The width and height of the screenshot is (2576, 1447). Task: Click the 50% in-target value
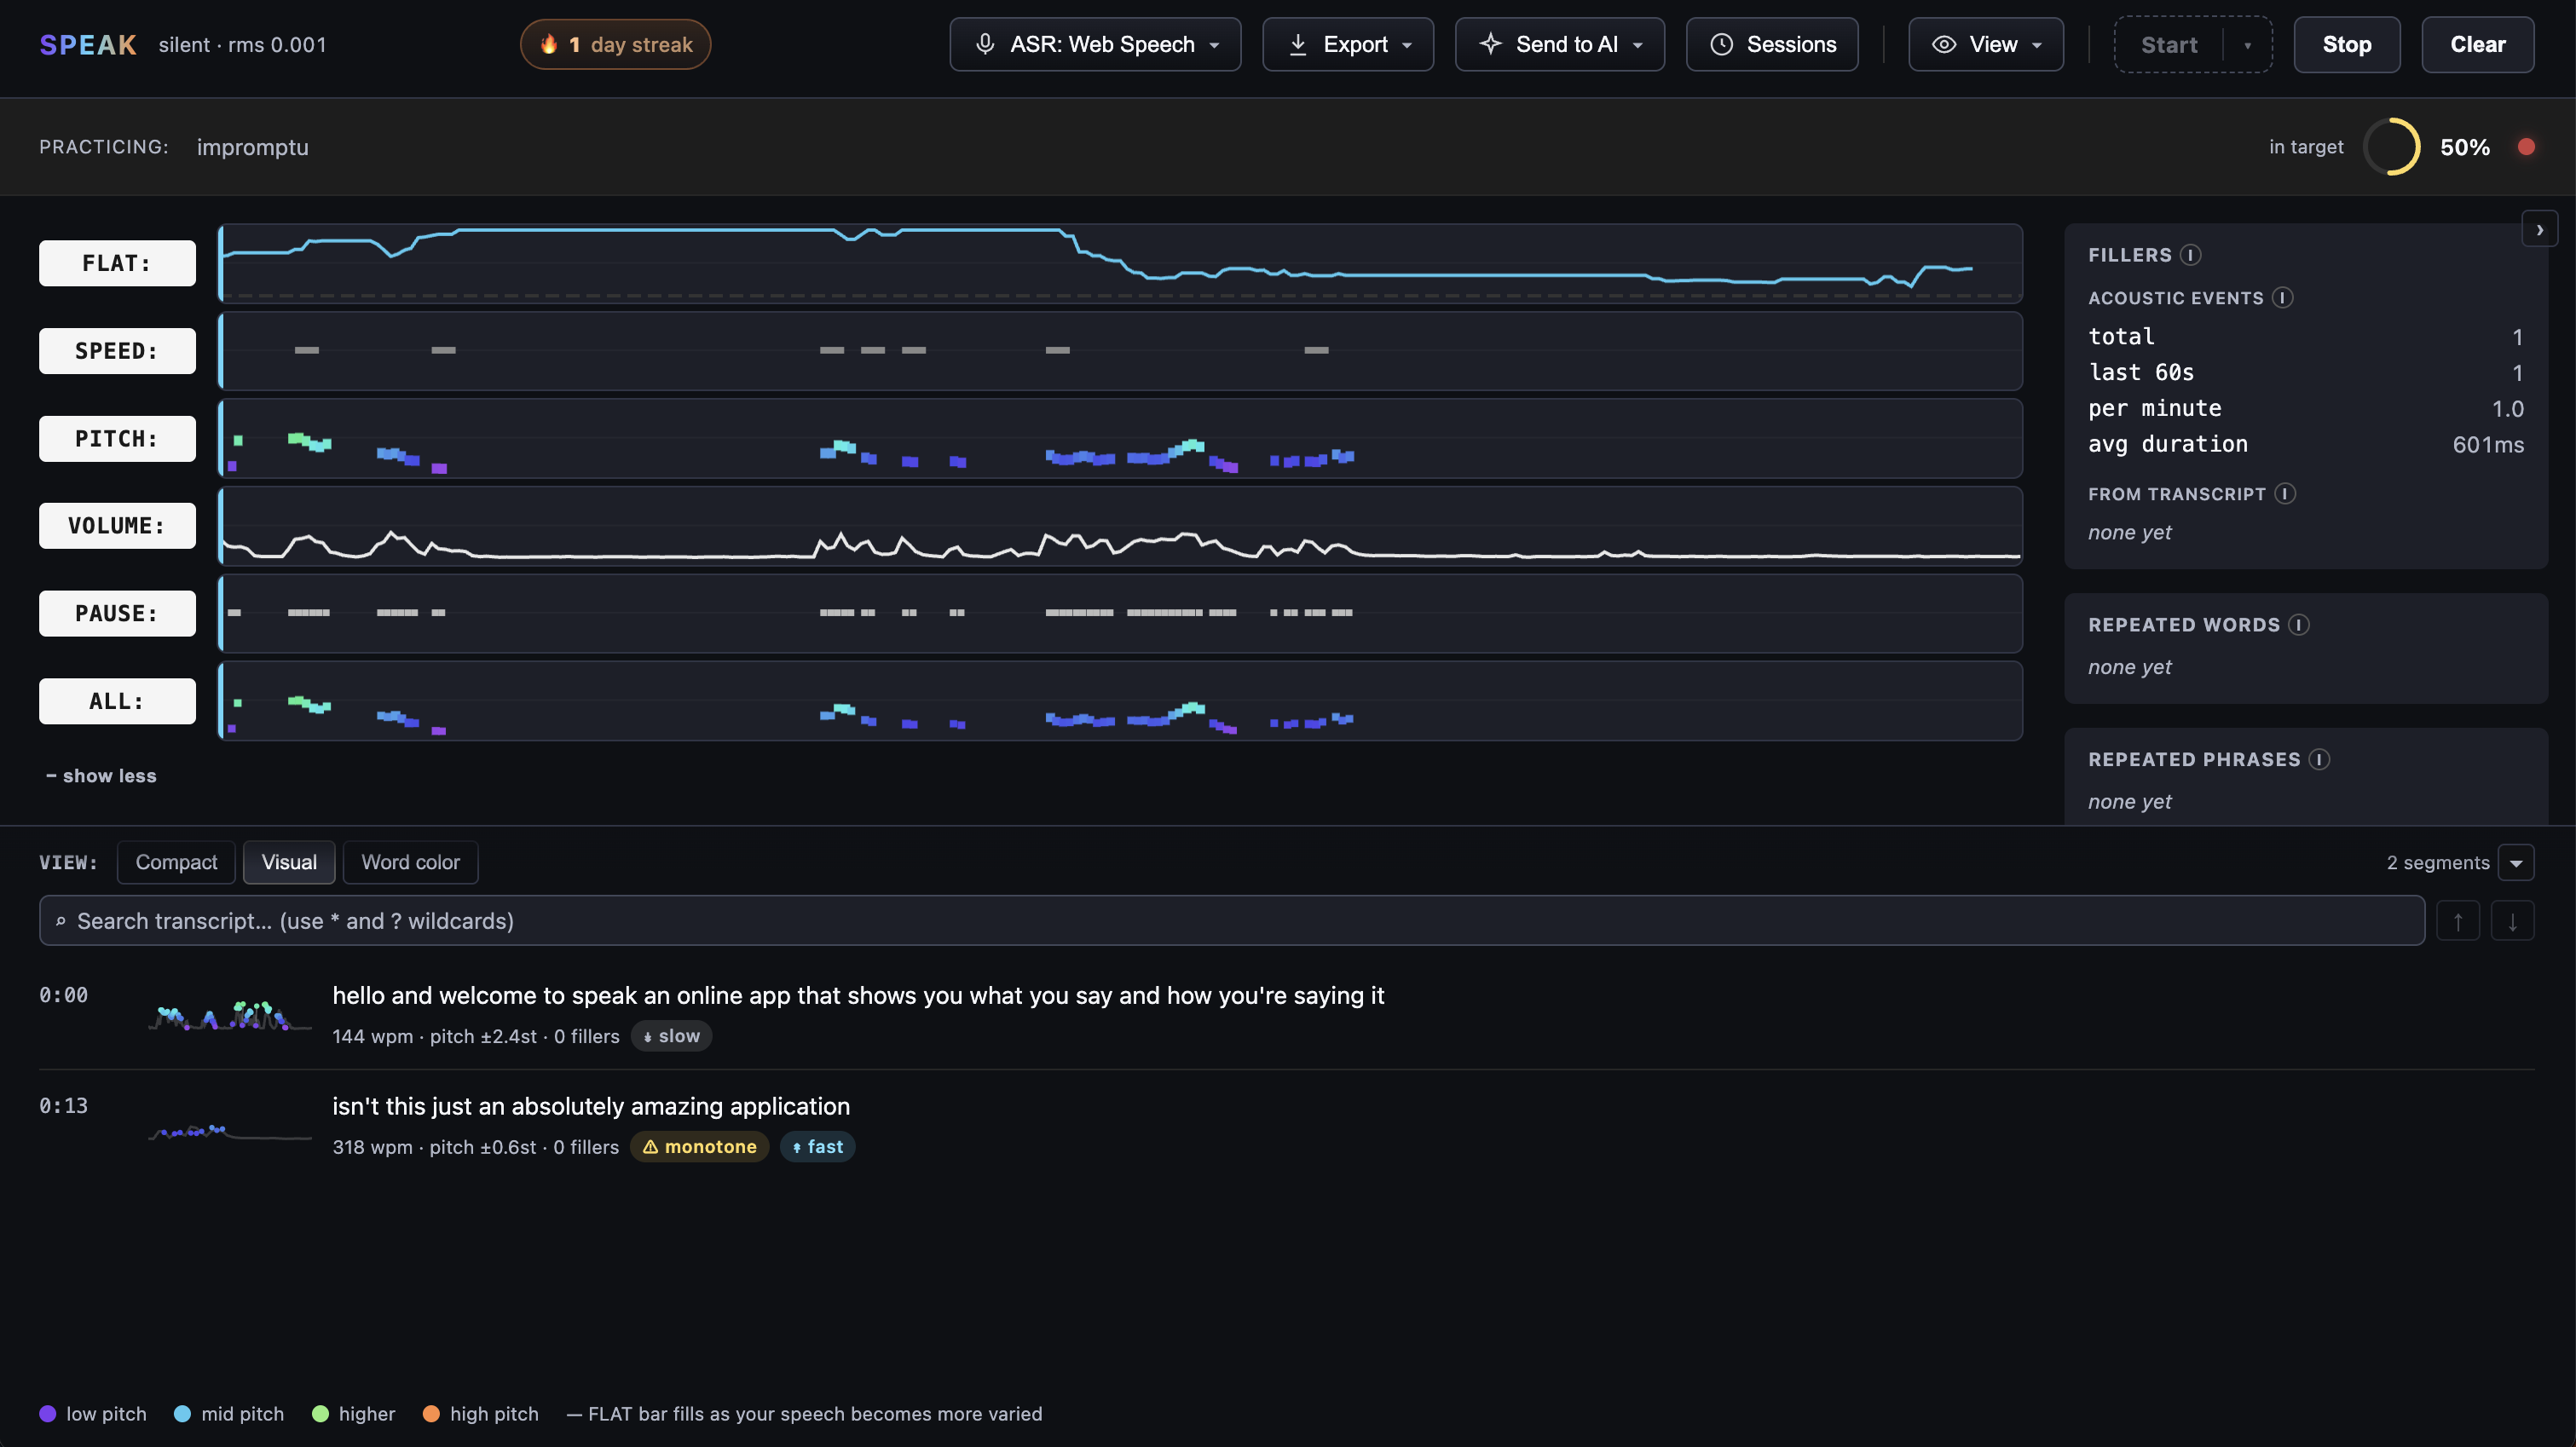click(2464, 147)
